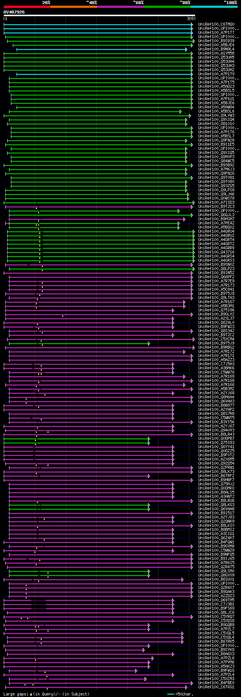Click UniRef100_Q8S342
241x697 pixels.
216,331
